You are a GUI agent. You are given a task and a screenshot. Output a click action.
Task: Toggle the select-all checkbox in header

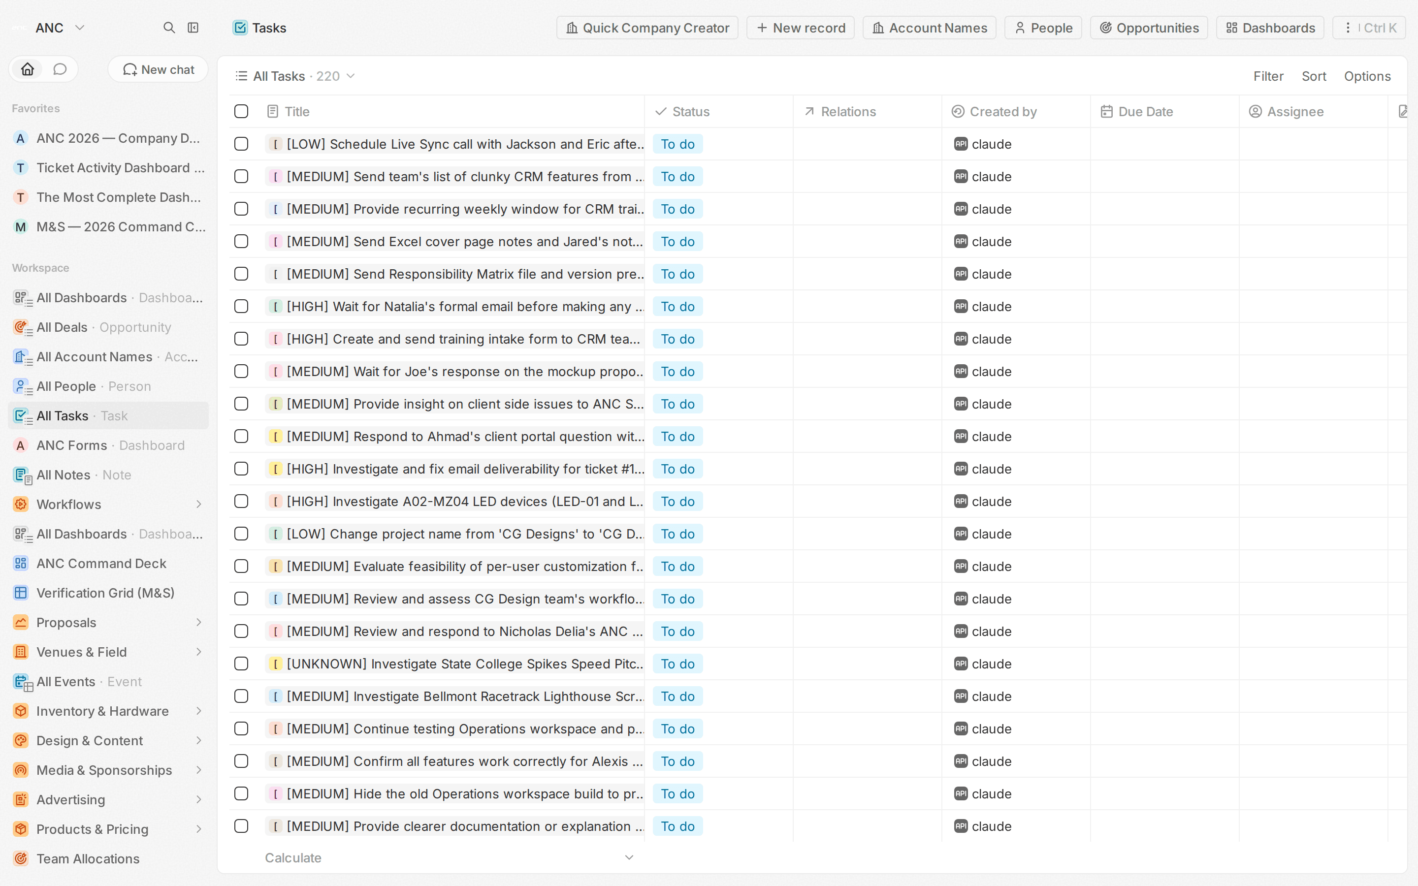(241, 111)
